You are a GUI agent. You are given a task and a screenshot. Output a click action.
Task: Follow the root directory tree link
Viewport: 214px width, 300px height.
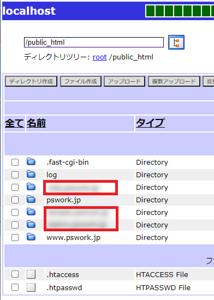(99, 57)
